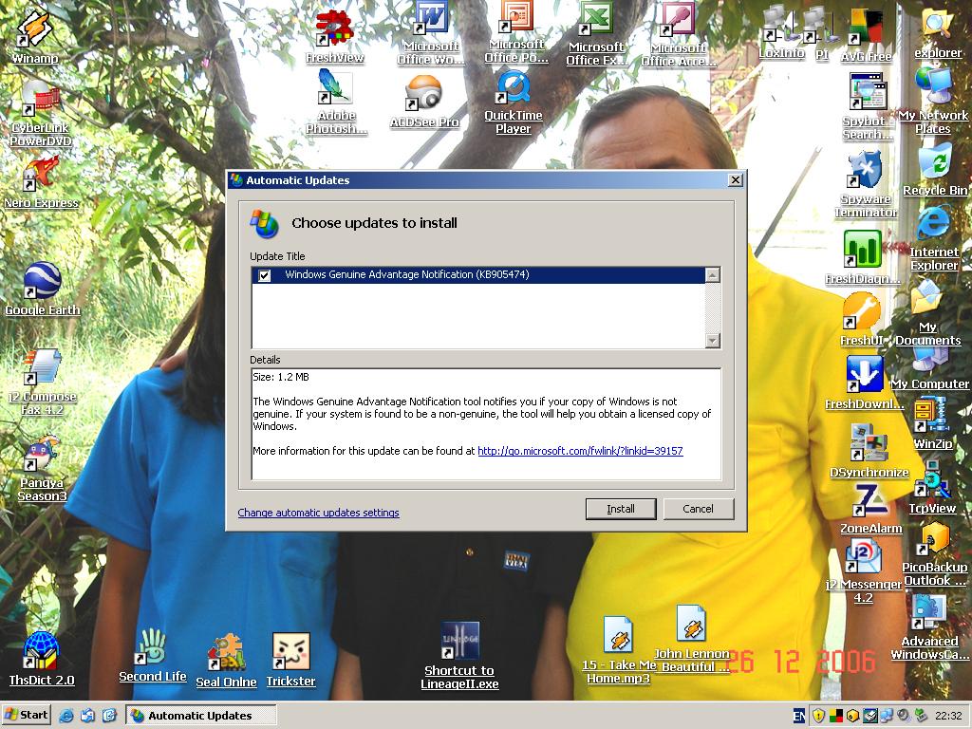
Task: Click the network connection computers tray icon
Action: (888, 716)
